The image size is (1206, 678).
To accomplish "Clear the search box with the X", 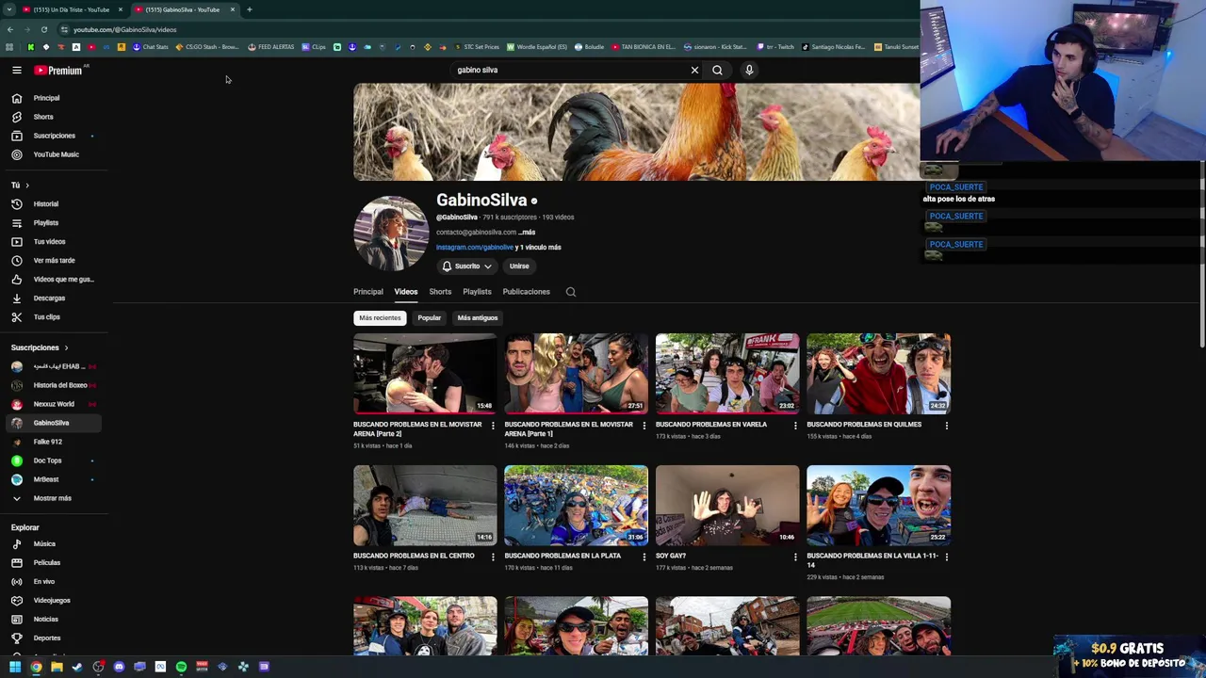I will 694,70.
